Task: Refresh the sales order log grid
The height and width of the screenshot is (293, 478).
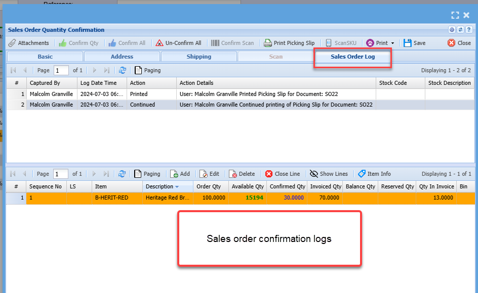Action: [122, 70]
